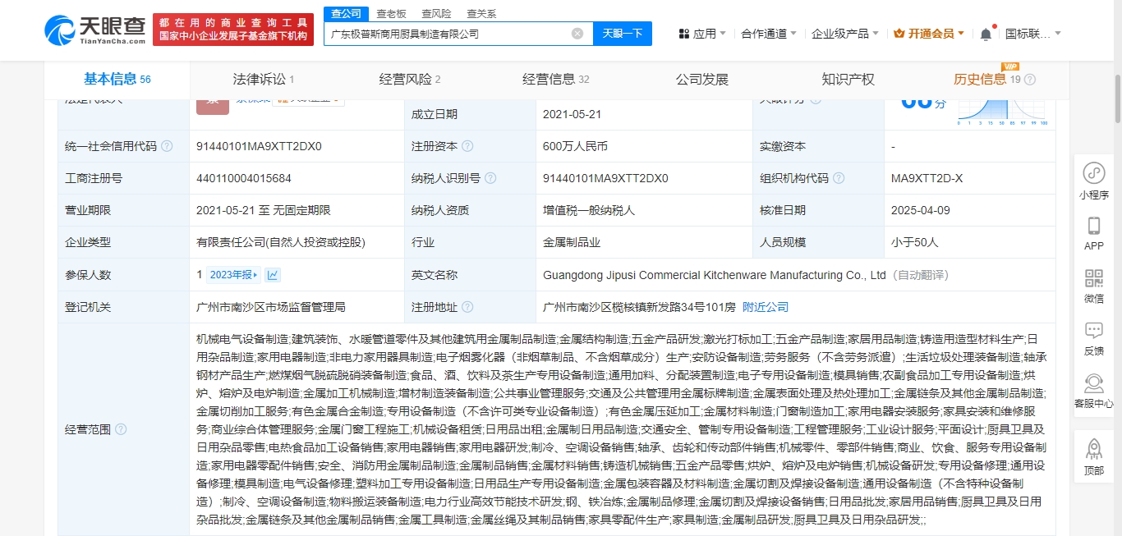Screen dimensions: 1122x536
Task: Open the notification bell
Action: (x=986, y=34)
